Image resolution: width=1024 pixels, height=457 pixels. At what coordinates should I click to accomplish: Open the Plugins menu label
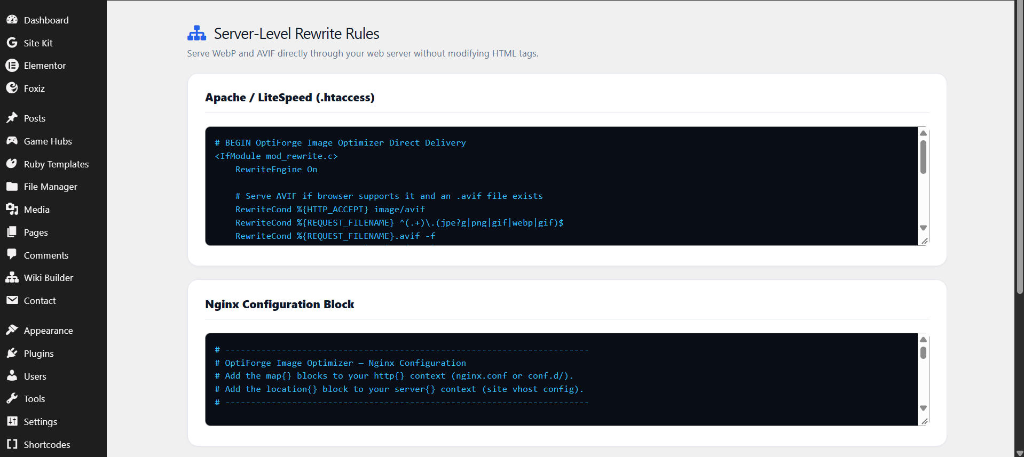(x=38, y=354)
